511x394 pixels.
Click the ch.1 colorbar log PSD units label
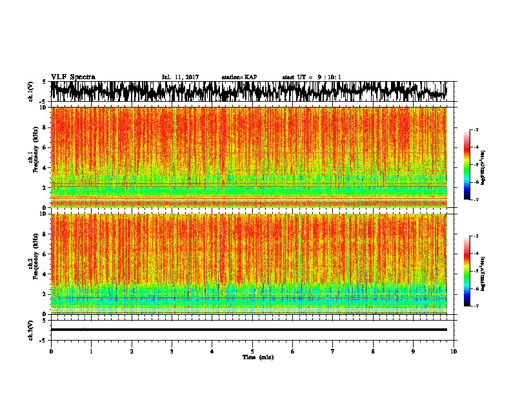(x=483, y=167)
